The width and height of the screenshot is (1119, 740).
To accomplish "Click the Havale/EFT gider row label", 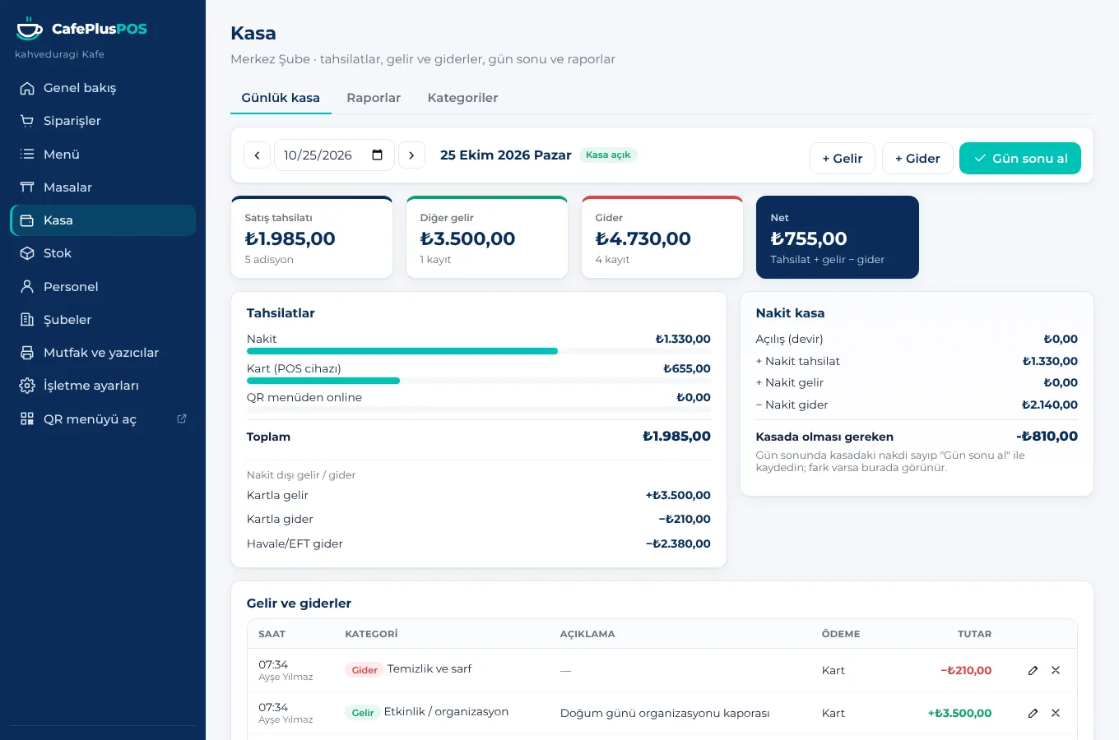I will pyautogui.click(x=295, y=543).
